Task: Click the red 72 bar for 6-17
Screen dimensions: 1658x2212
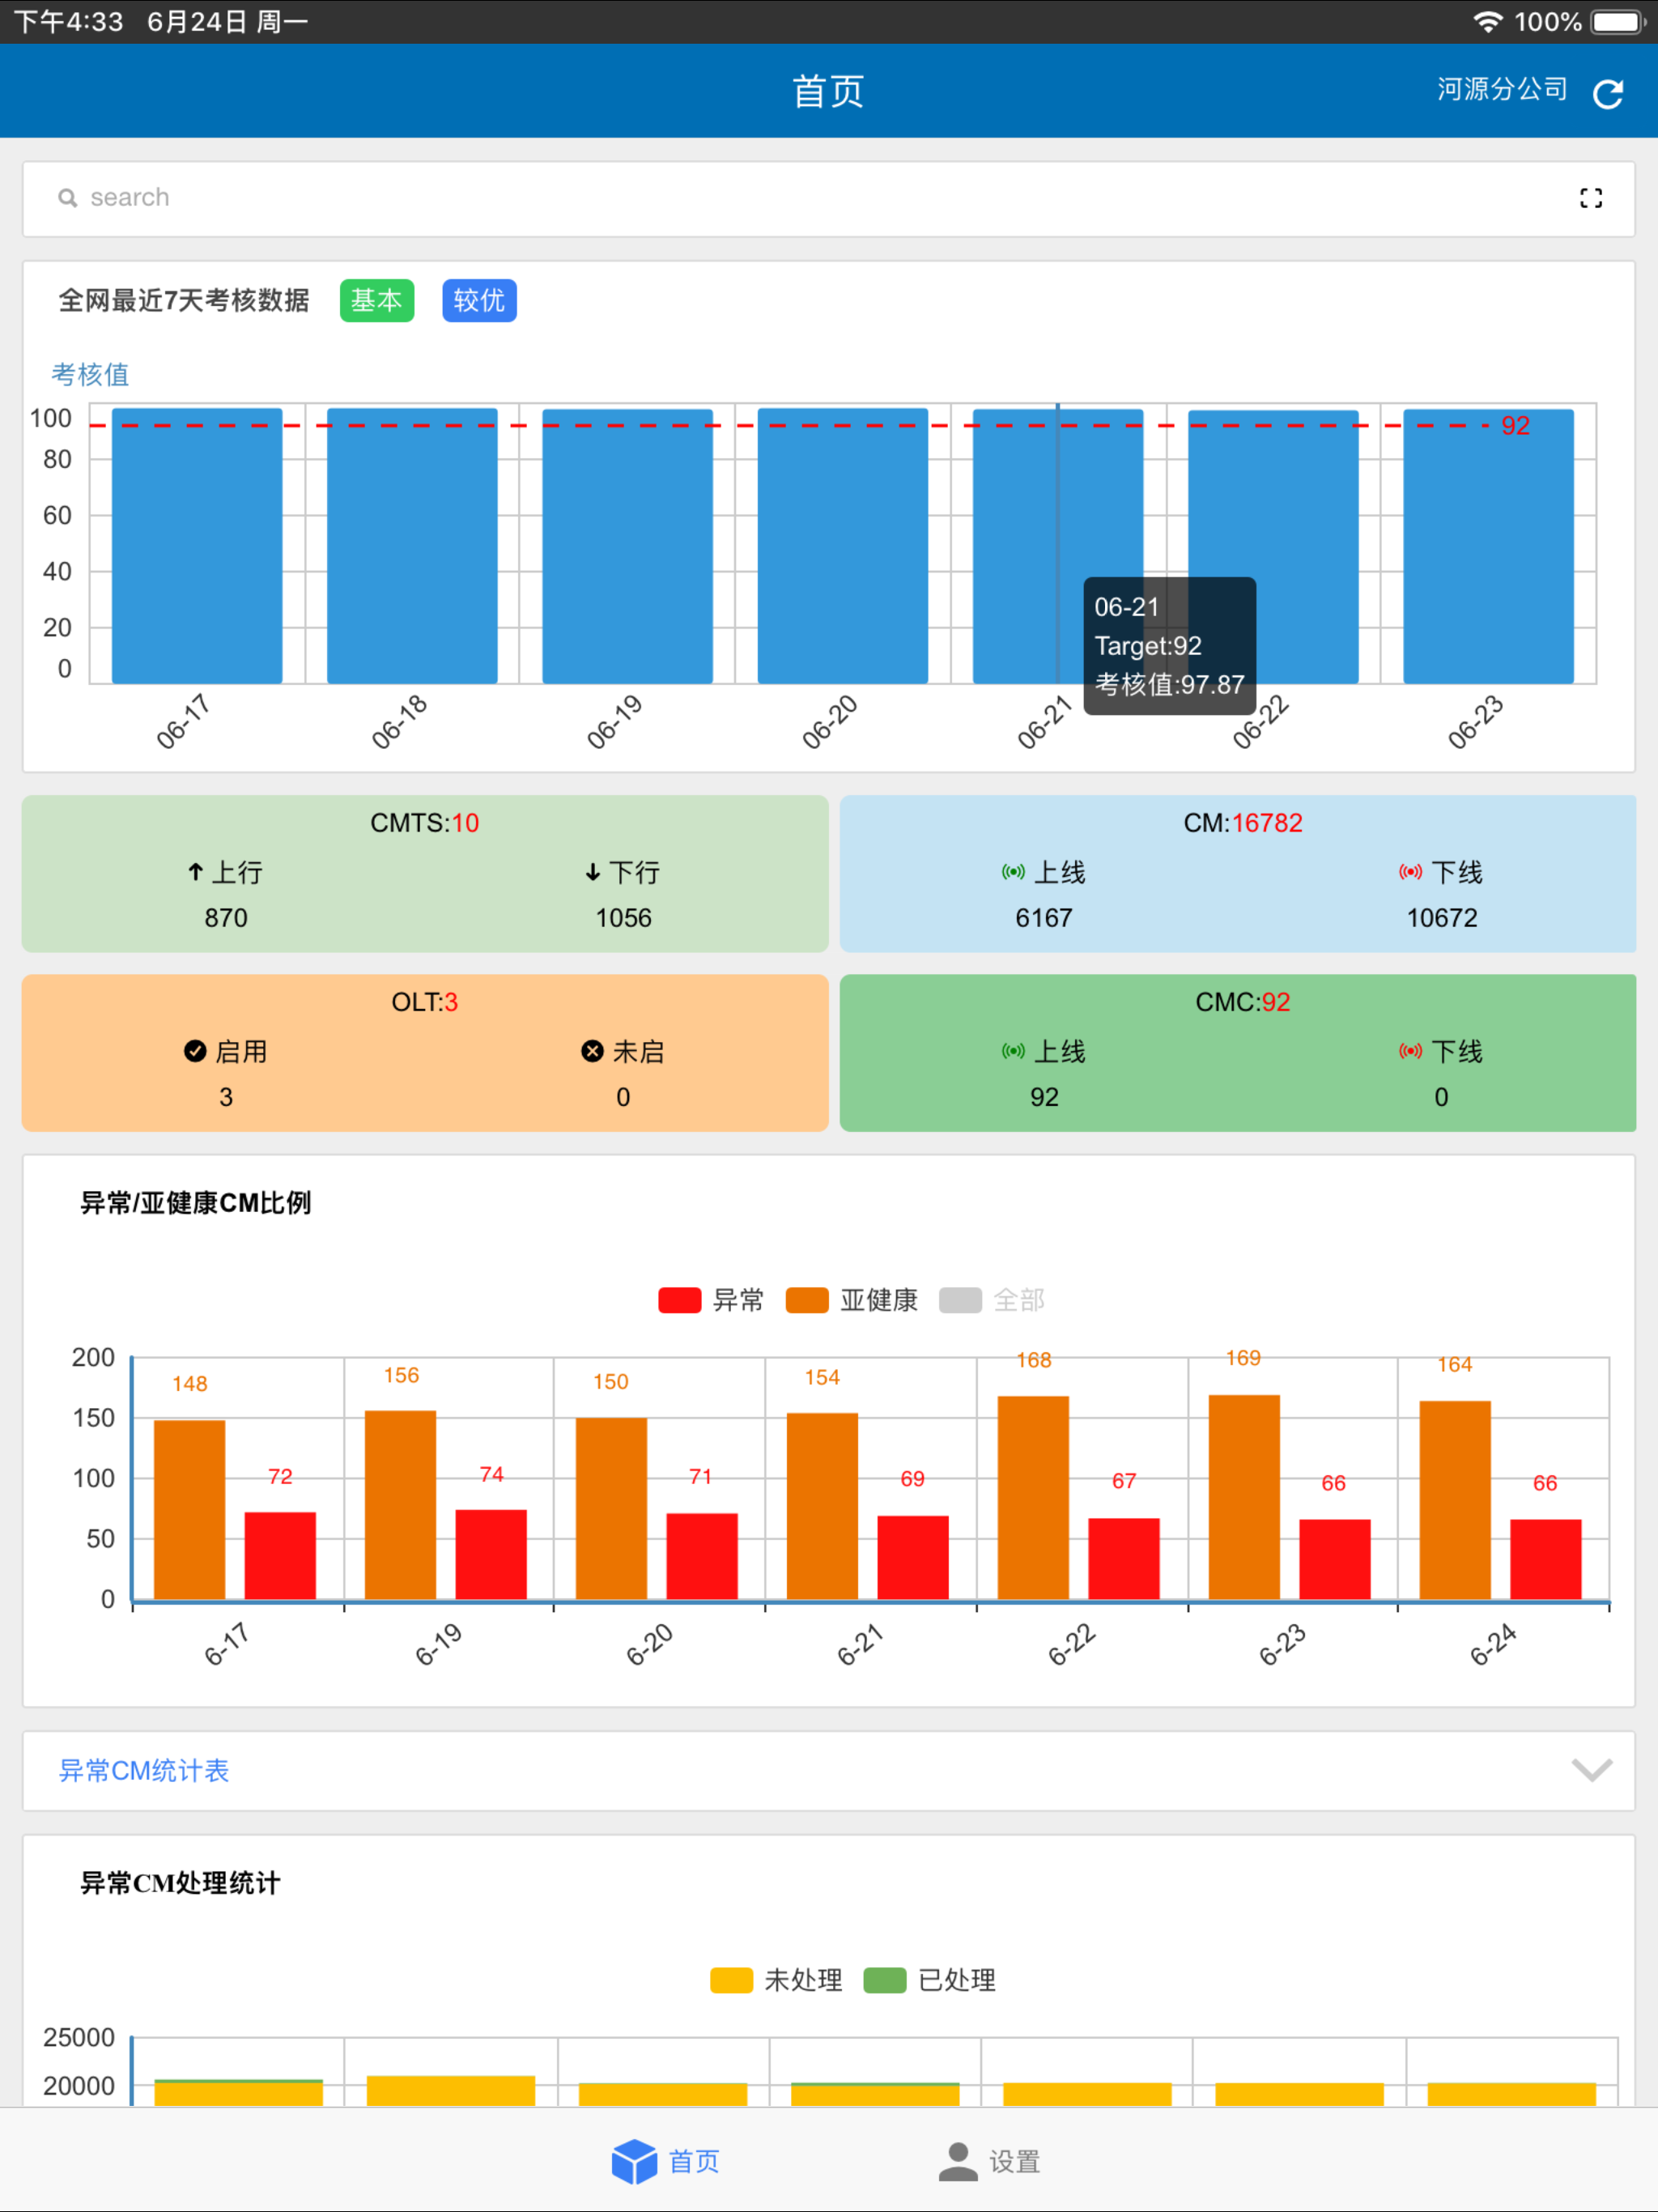Action: tap(280, 1556)
